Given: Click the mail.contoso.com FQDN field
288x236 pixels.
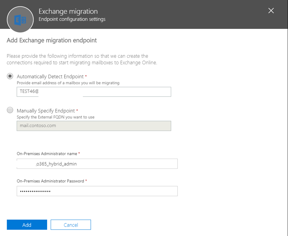Looking at the screenshot, I should 94,126.
